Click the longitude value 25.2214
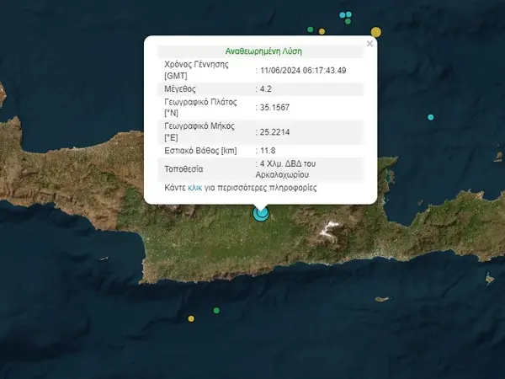 tap(274, 131)
